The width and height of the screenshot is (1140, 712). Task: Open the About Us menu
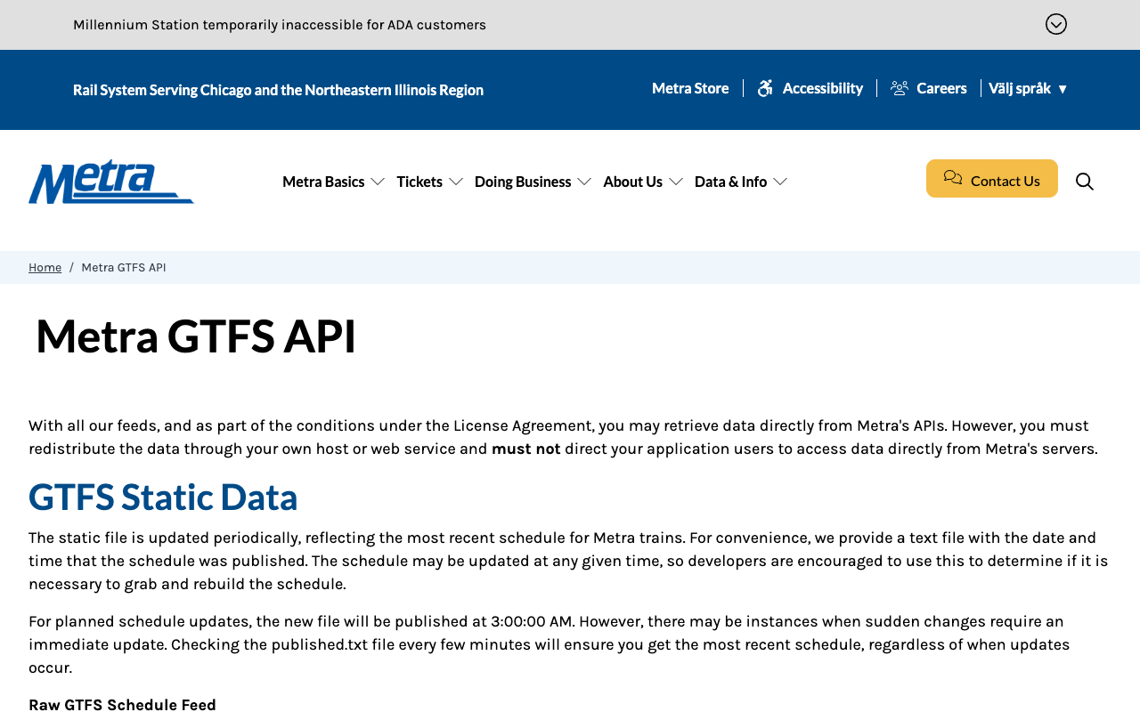(633, 182)
